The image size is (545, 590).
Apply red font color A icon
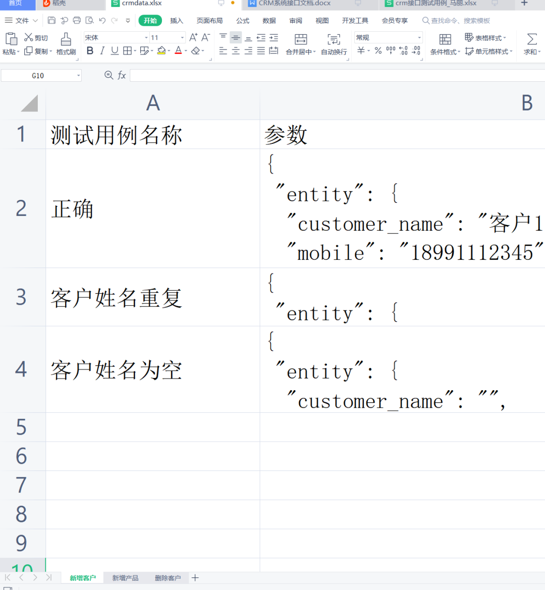coord(179,51)
